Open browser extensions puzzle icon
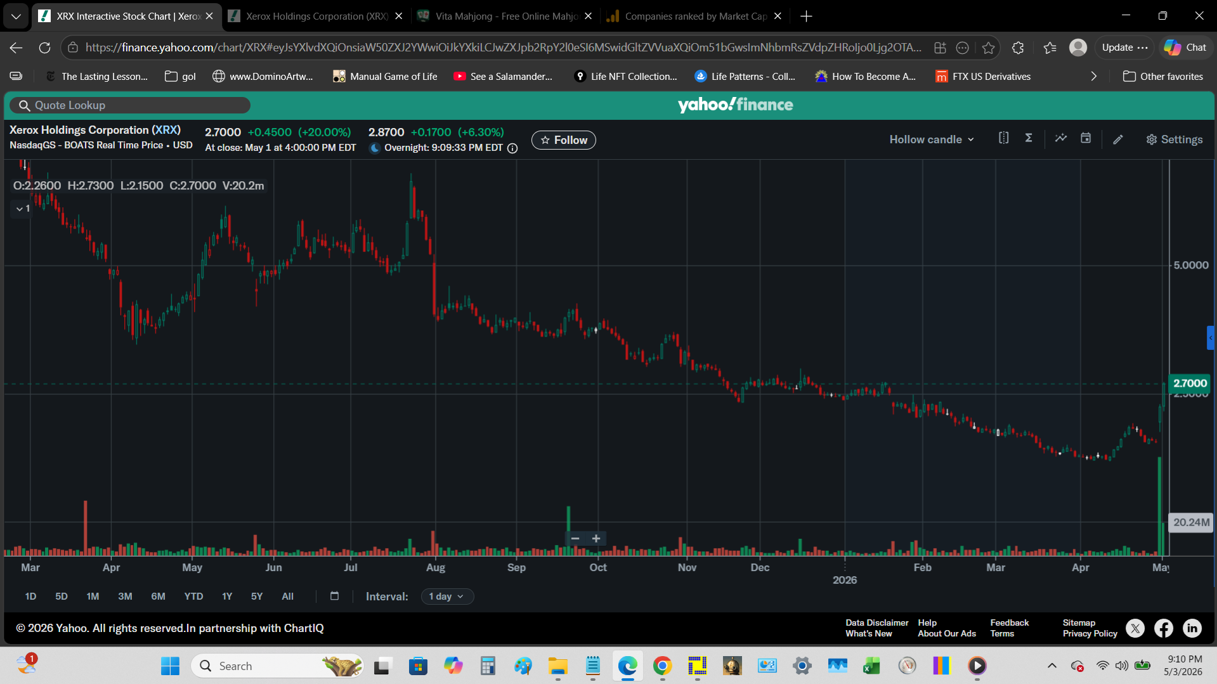Image resolution: width=1217 pixels, height=684 pixels. 1018,48
